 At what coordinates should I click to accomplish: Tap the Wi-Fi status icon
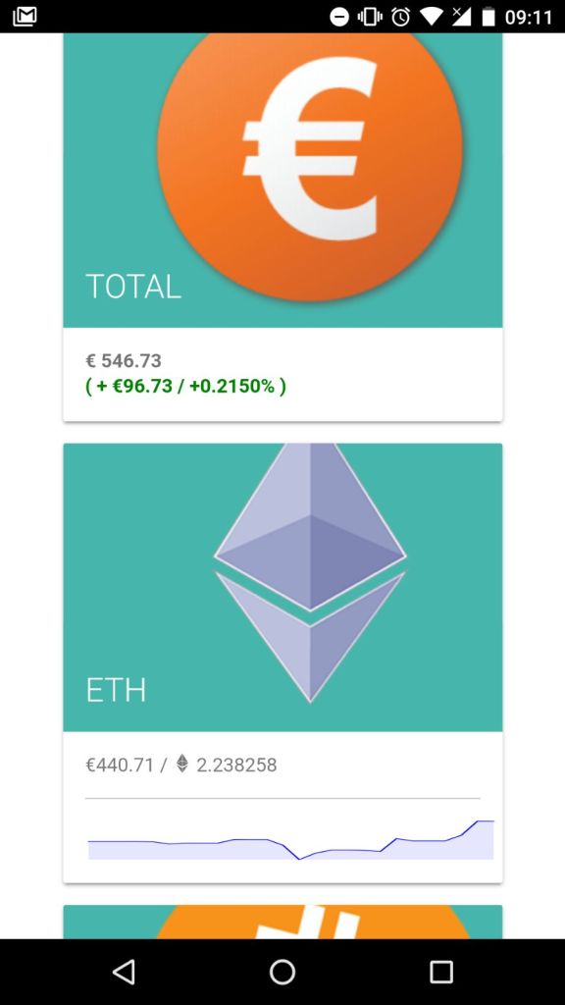[x=432, y=16]
